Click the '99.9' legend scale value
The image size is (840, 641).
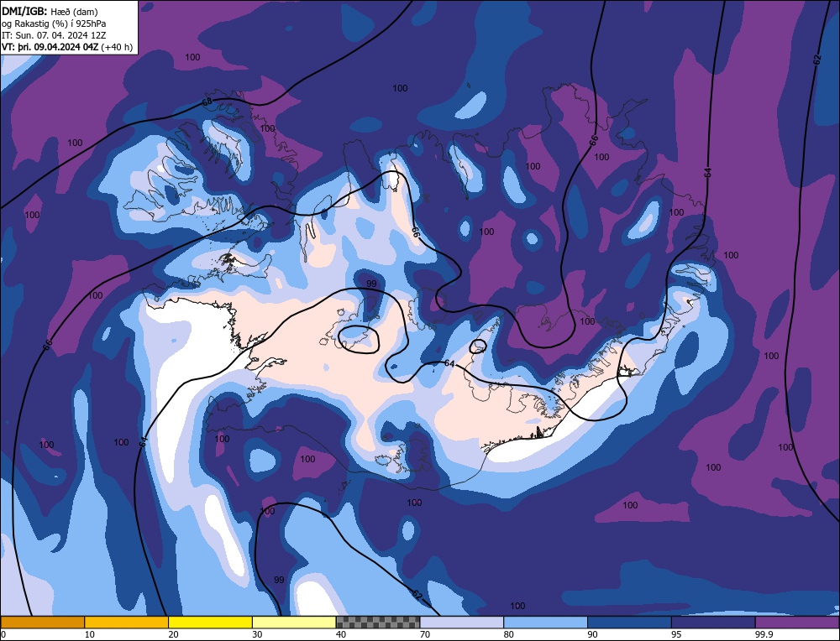763,634
